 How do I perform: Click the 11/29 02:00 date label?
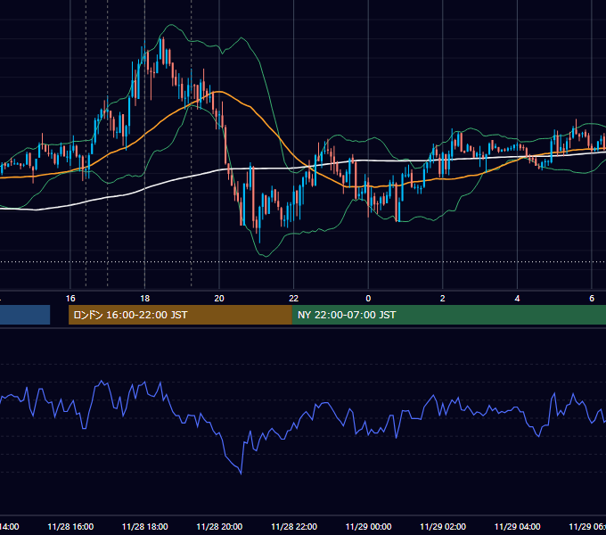[x=443, y=526]
